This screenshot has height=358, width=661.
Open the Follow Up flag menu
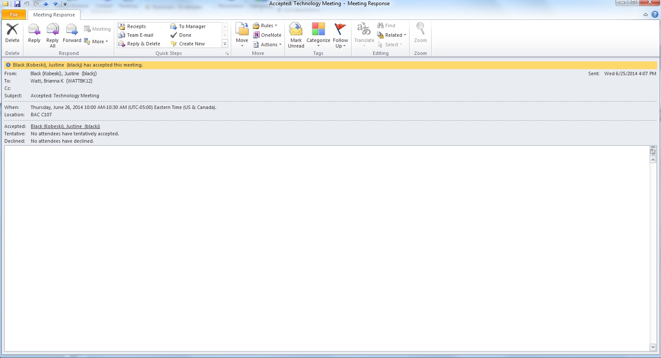340,35
